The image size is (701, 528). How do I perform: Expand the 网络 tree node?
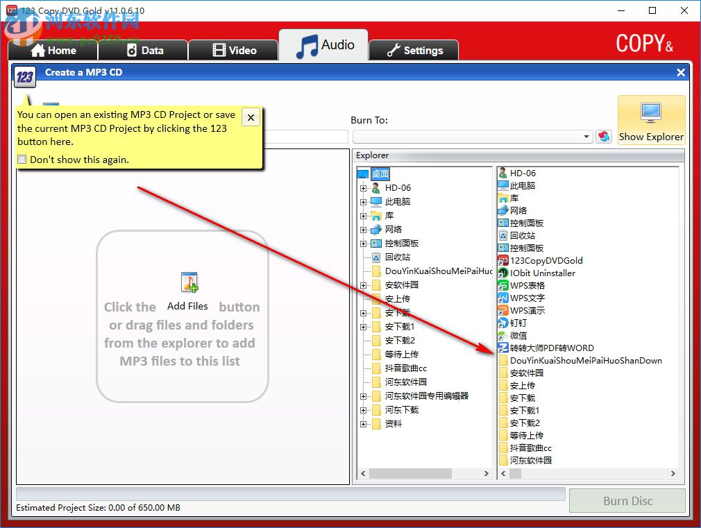coord(364,230)
